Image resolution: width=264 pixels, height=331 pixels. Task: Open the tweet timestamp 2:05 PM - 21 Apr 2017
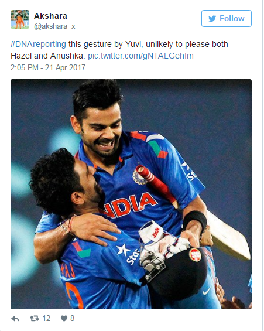pos(48,67)
